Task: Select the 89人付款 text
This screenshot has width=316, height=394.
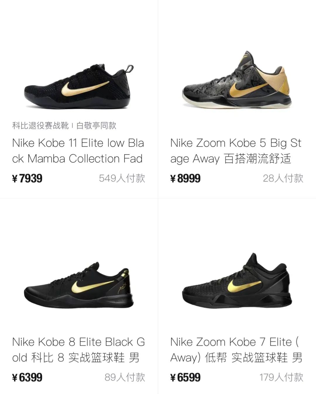Action: [125, 377]
